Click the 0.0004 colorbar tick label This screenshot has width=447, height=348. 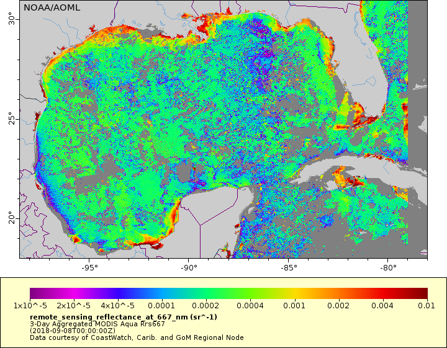pyautogui.click(x=250, y=306)
